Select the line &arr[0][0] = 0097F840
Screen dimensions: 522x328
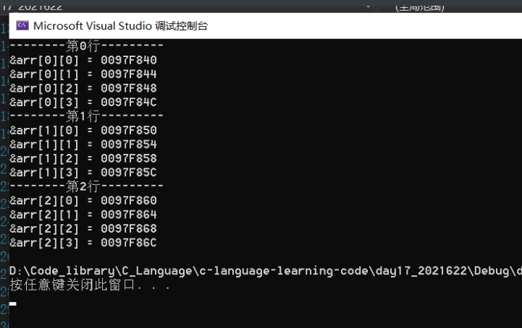click(x=83, y=60)
